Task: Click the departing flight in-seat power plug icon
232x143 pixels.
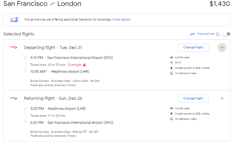Action: pos(171,68)
